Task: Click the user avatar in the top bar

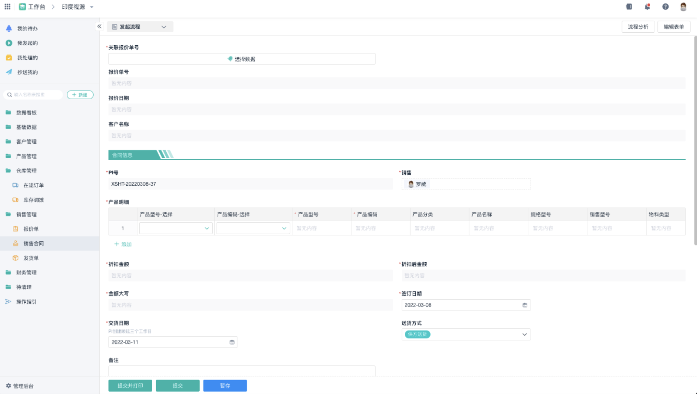Action: pyautogui.click(x=683, y=7)
